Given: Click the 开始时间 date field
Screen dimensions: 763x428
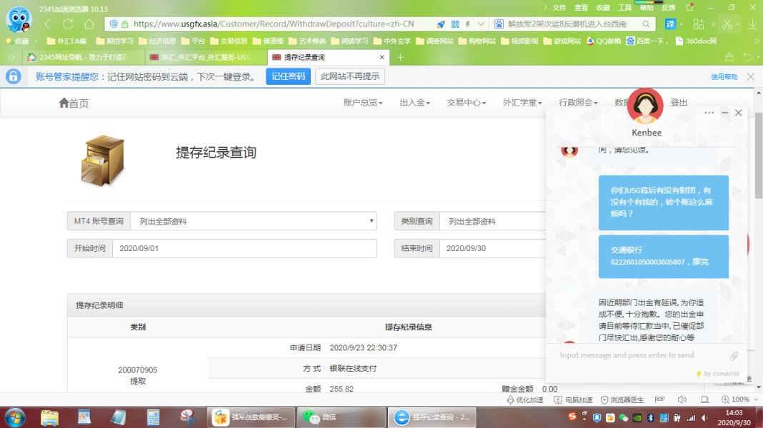Looking at the screenshot, I should click(244, 248).
